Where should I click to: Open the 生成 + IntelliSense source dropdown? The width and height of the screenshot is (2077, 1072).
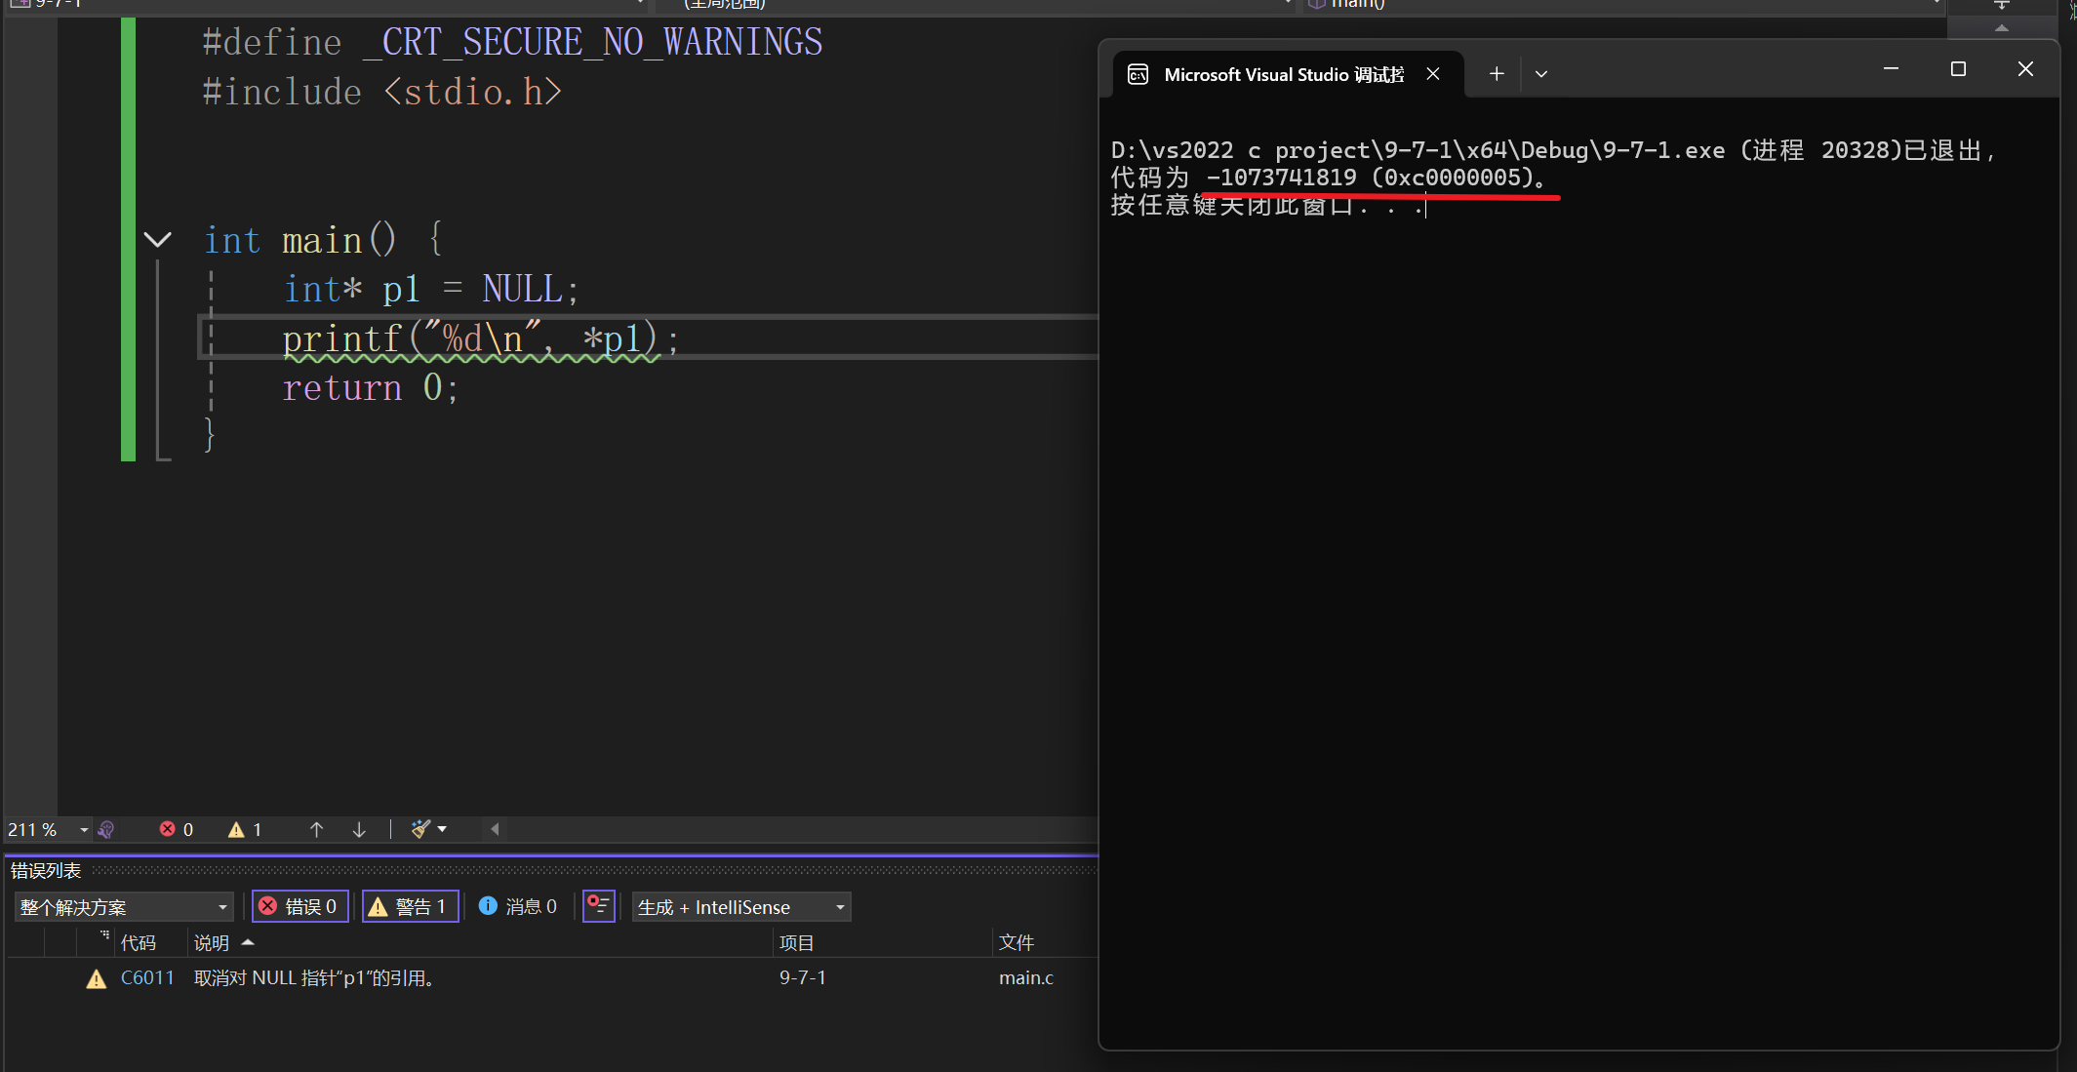[740, 907]
